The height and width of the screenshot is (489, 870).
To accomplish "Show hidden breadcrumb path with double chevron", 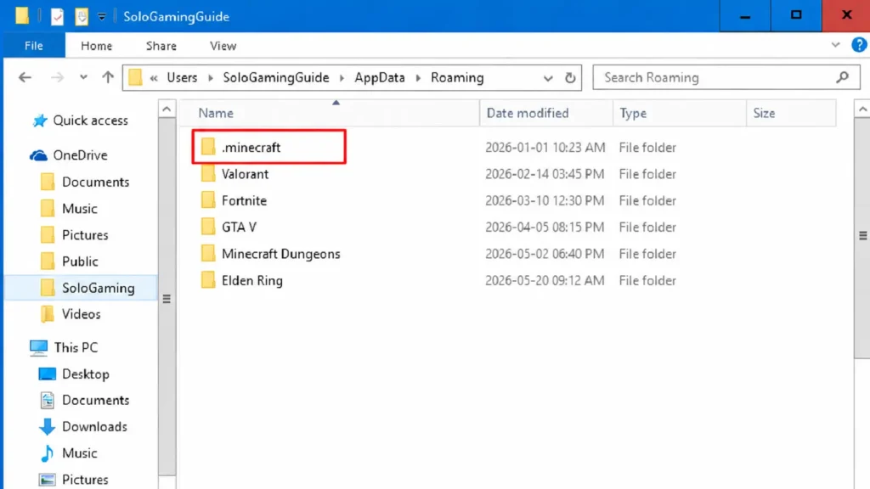I will (x=154, y=78).
